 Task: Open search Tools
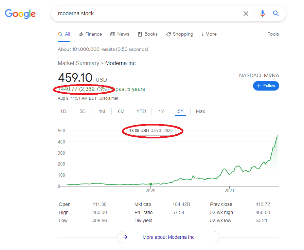pyautogui.click(x=273, y=34)
